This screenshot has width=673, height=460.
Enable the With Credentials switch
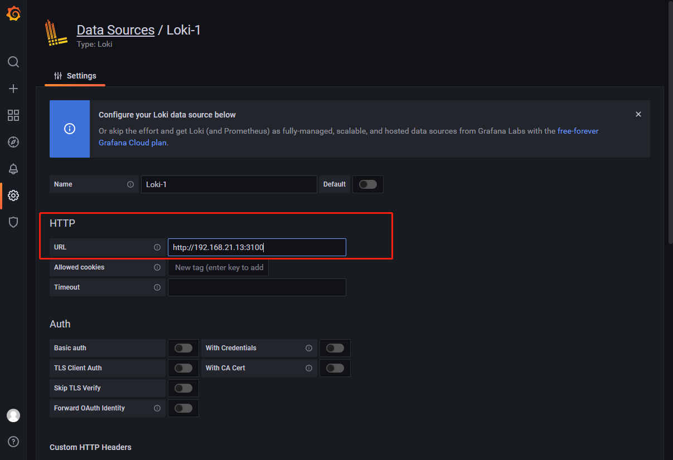click(335, 348)
